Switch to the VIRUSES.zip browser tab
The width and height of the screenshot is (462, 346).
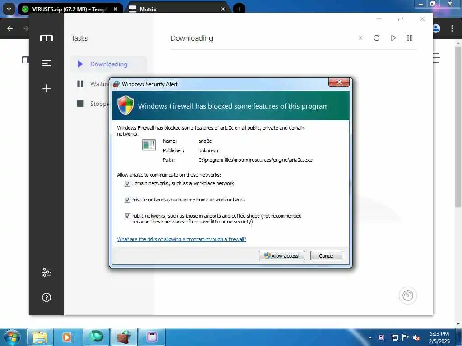point(69,9)
